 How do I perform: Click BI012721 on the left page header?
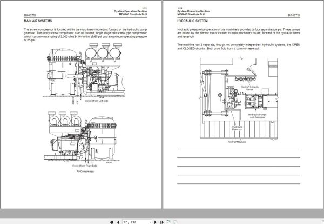point(30,15)
